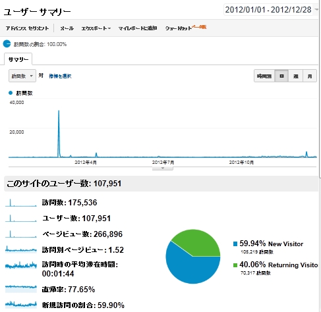Expand the chart timeline handle arrow
The width and height of the screenshot is (321, 312).
tap(163, 169)
